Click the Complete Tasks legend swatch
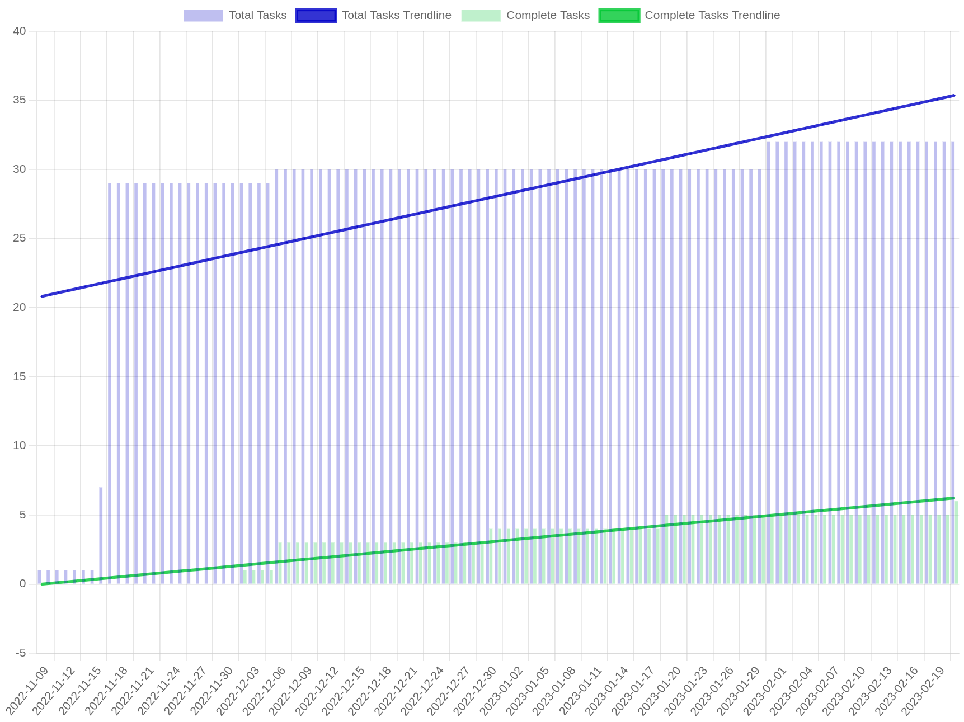Screen dimensions: 964x722 pyautogui.click(x=481, y=15)
